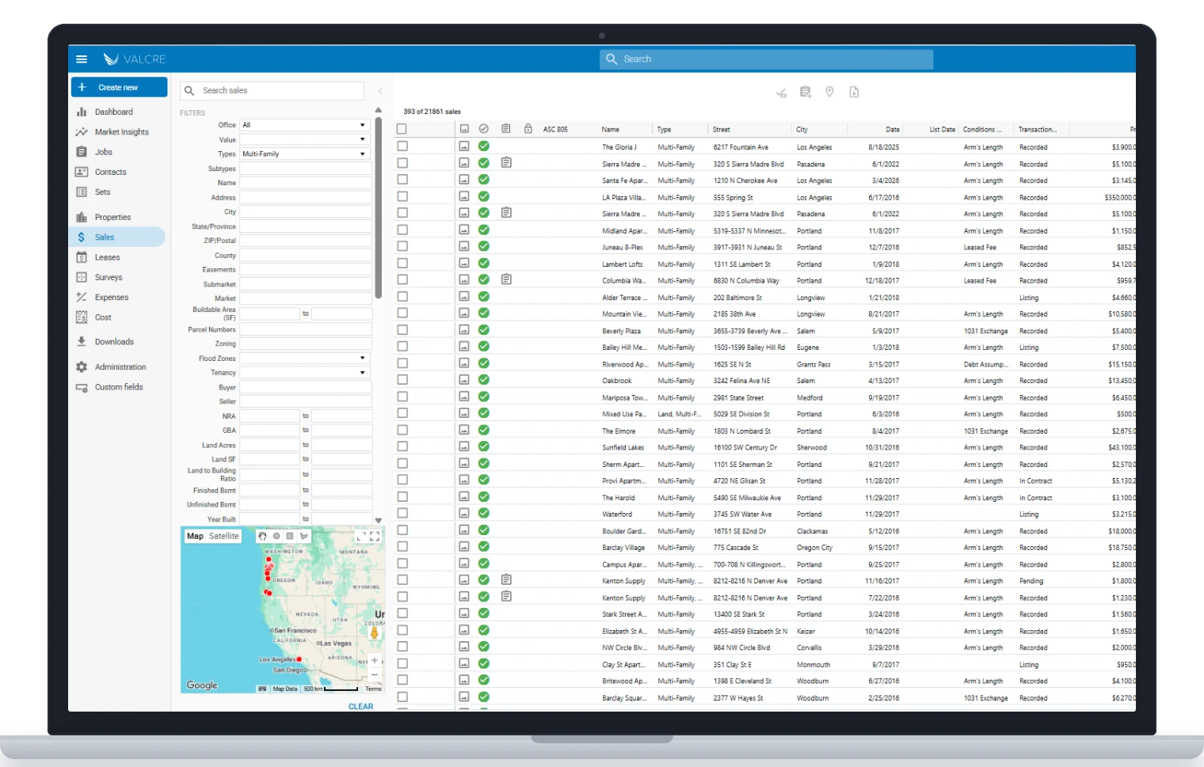Click the map pin toolbar icon
This screenshot has height=767, width=1204.
(829, 93)
